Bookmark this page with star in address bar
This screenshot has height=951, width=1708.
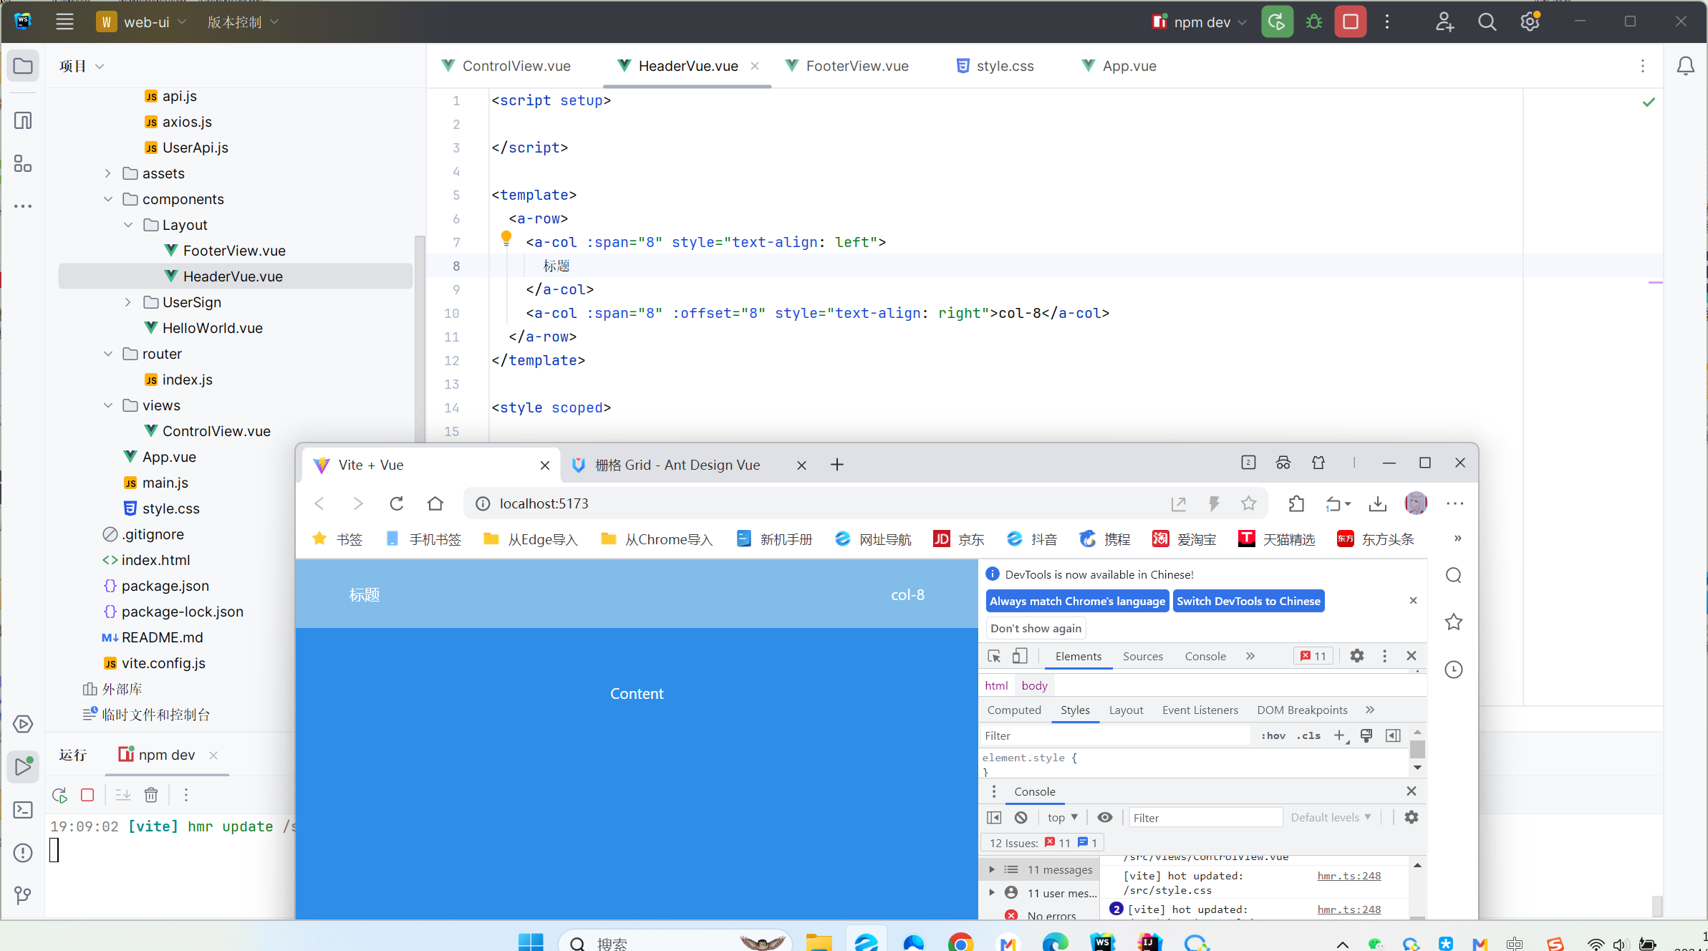tap(1249, 503)
